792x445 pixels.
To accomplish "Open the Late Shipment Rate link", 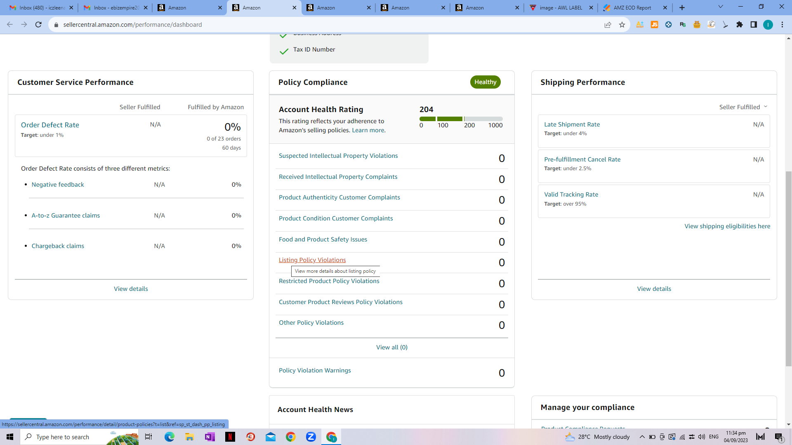I will (572, 124).
